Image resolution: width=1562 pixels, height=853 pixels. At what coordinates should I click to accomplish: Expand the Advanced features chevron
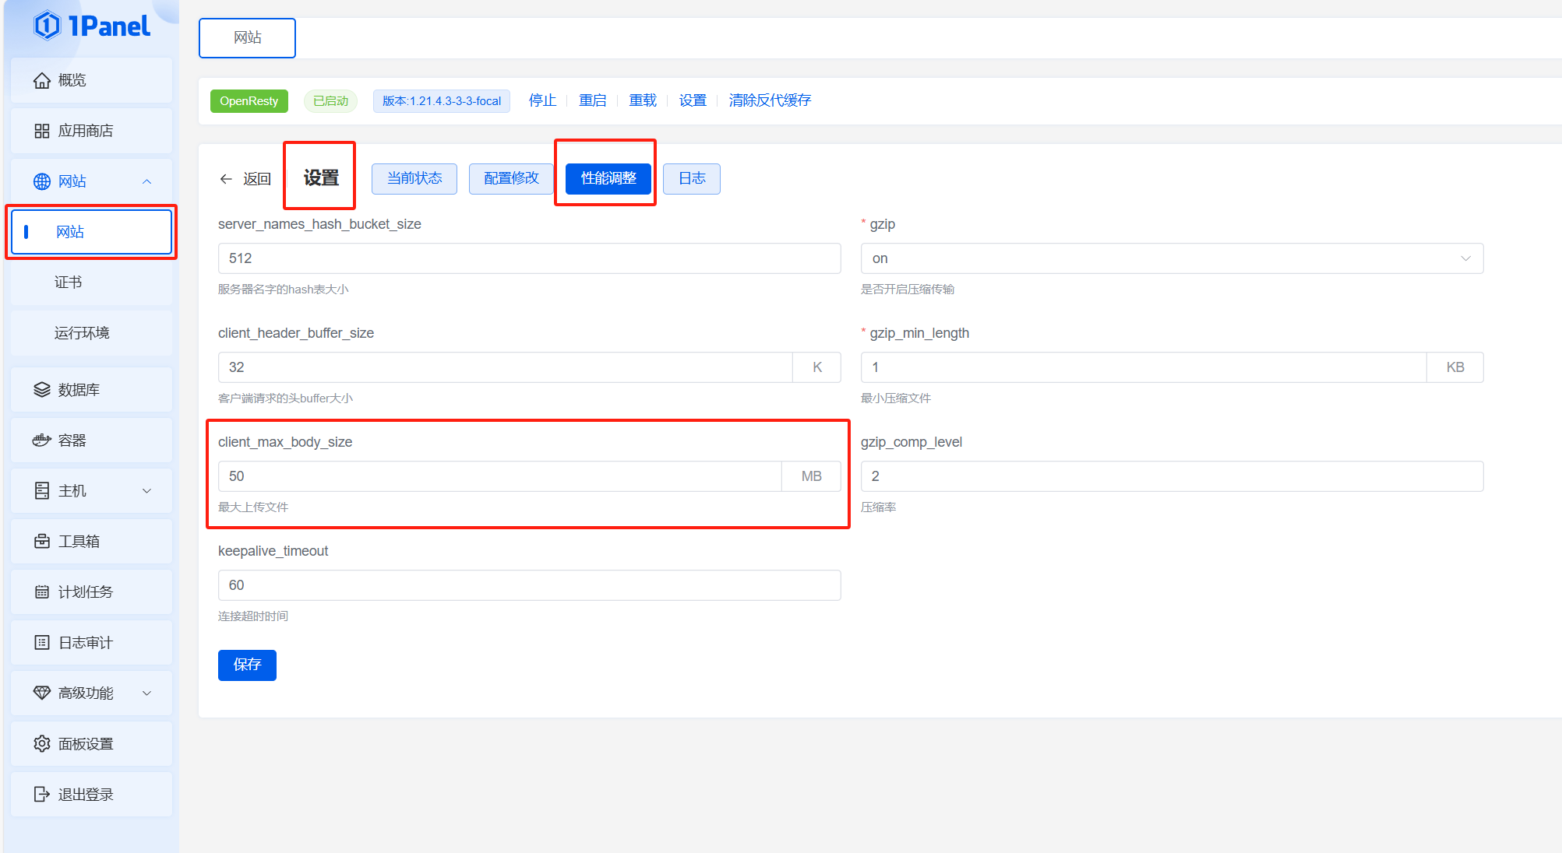146,693
